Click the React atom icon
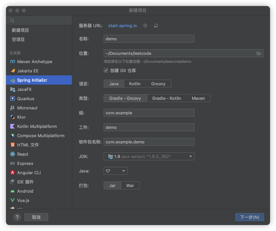Screen dimensions: 276x231 (13, 154)
